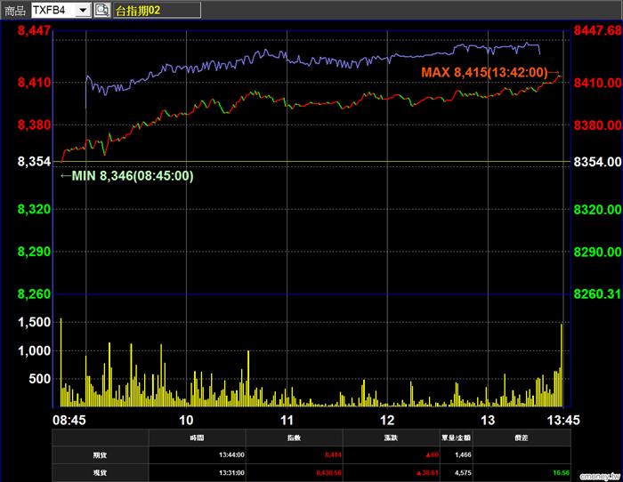Click the 8,320 left axis price label
Viewport: 623px width, 482px height.
coord(34,209)
